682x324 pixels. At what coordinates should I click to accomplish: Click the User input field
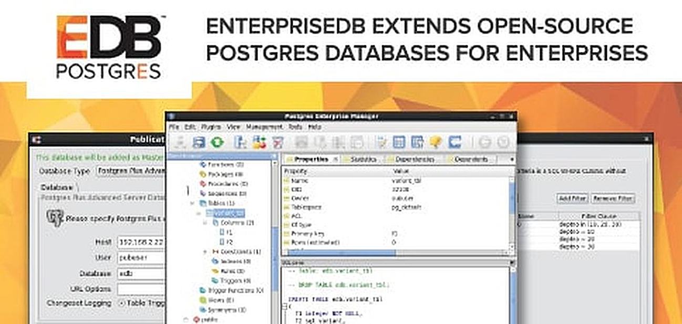[141, 258]
